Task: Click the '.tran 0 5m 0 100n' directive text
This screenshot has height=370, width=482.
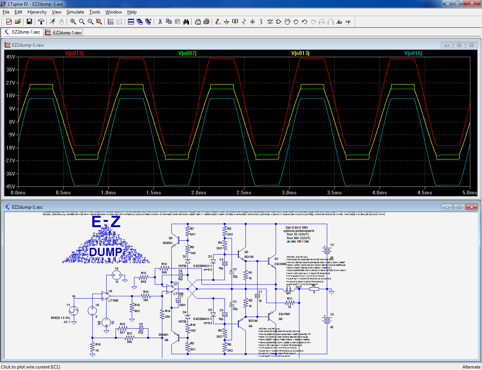Action: [x=297, y=227]
